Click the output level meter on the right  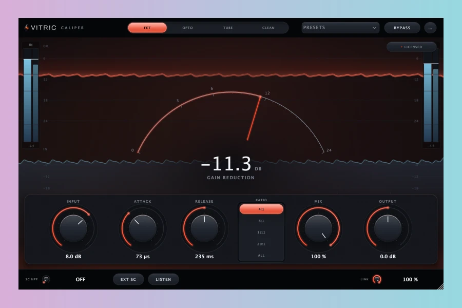pyautogui.click(x=431, y=96)
